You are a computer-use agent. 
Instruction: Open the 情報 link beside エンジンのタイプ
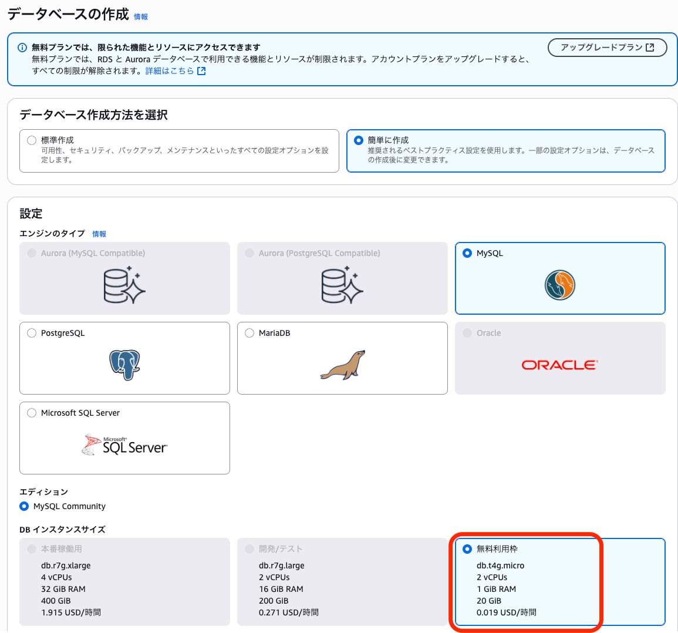[x=99, y=234]
